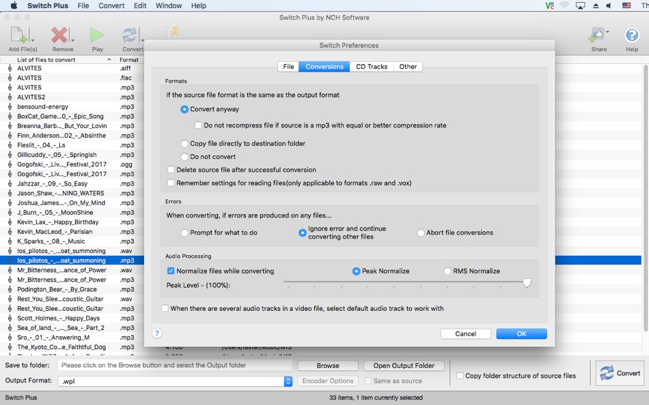Click the Convert toolbar icon at top
The height and width of the screenshot is (405, 649).
130,35
